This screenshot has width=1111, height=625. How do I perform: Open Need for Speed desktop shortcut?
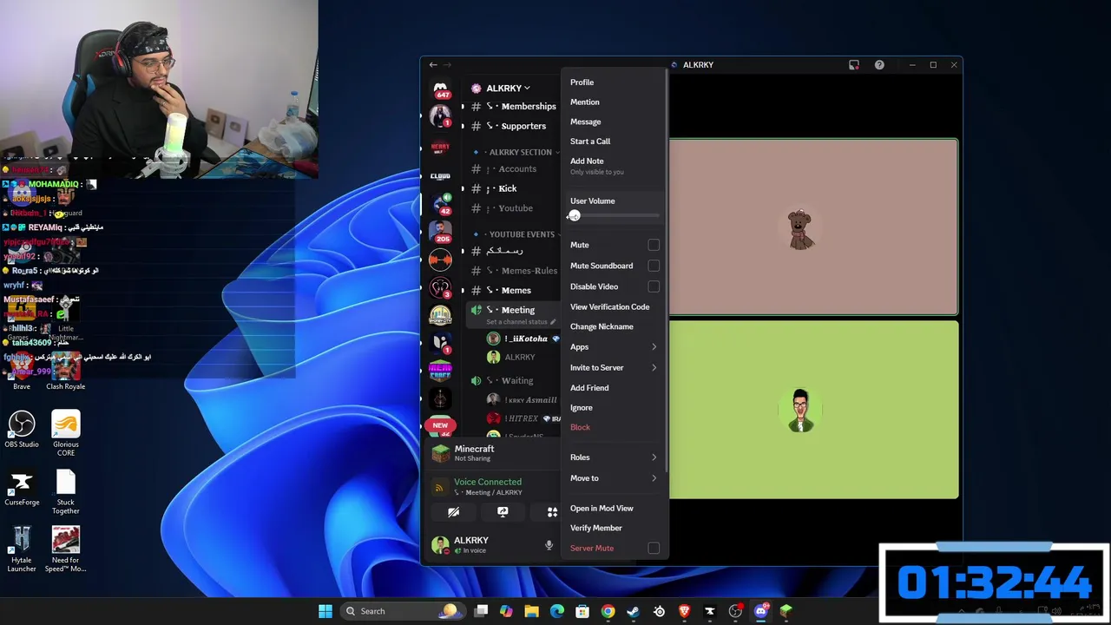[x=65, y=550]
